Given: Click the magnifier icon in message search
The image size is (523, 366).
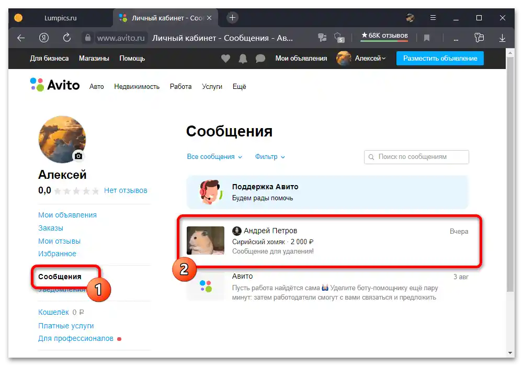Looking at the screenshot, I should [x=371, y=157].
